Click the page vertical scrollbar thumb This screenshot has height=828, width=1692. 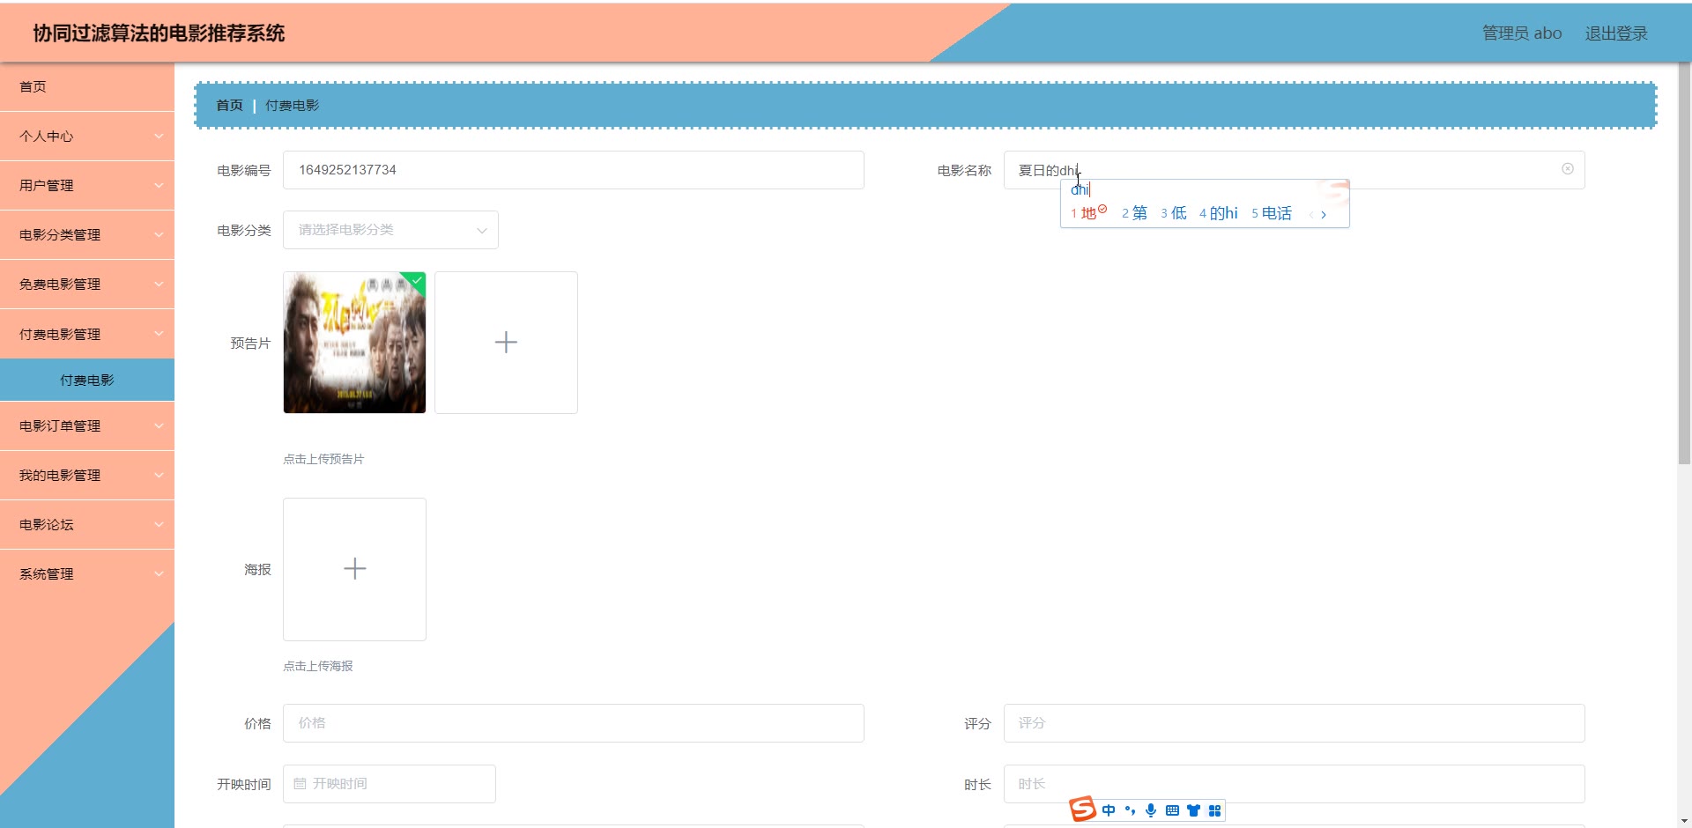pyautogui.click(x=1684, y=264)
